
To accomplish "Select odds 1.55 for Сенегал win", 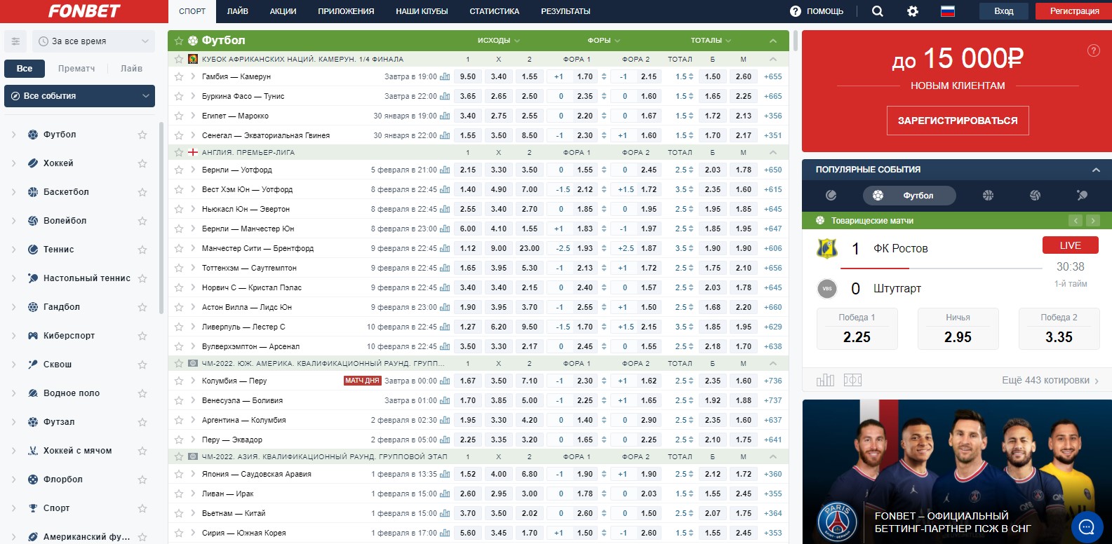I will pyautogui.click(x=468, y=135).
